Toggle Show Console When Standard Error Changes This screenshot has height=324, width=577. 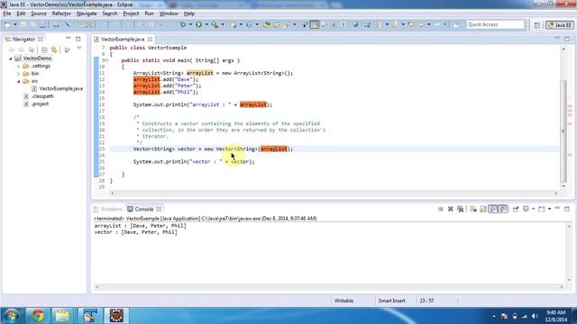503,209
